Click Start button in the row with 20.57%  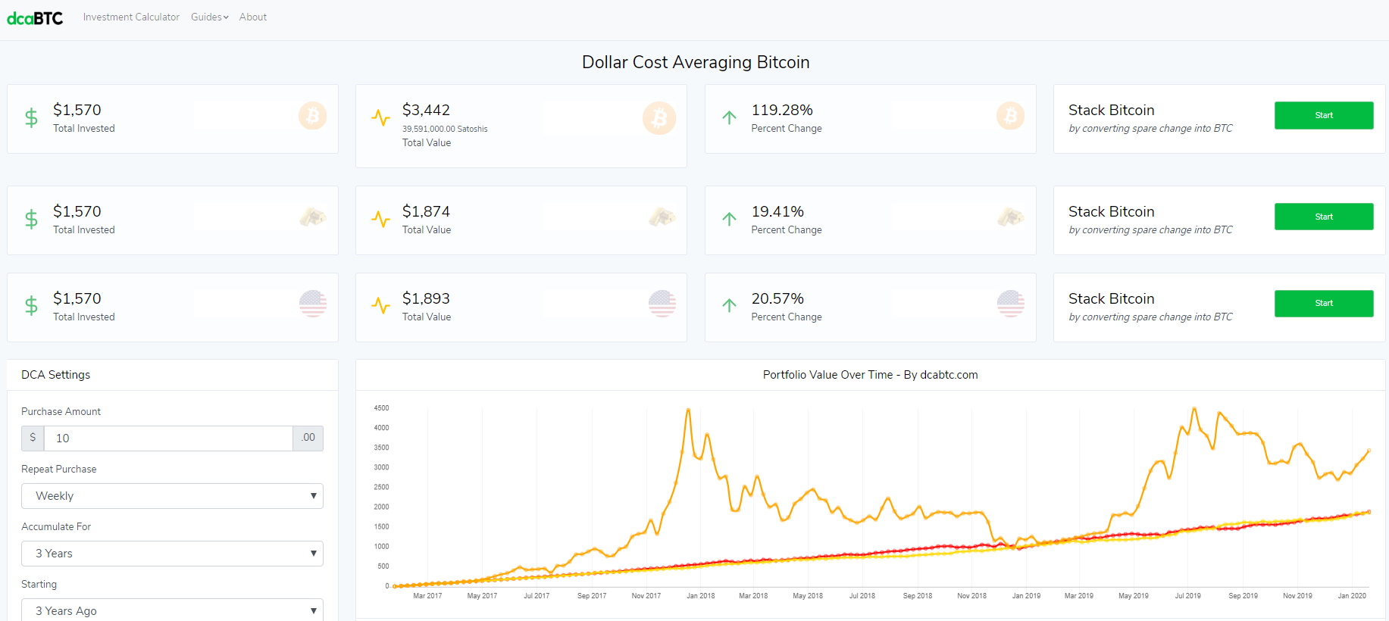pyautogui.click(x=1324, y=303)
